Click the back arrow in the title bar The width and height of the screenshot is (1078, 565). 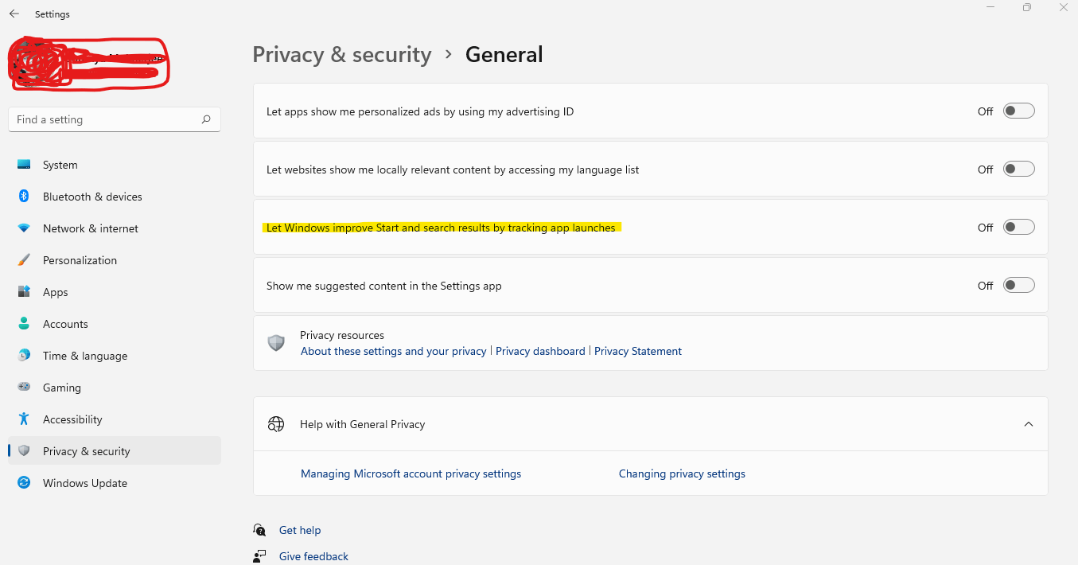[x=14, y=14]
